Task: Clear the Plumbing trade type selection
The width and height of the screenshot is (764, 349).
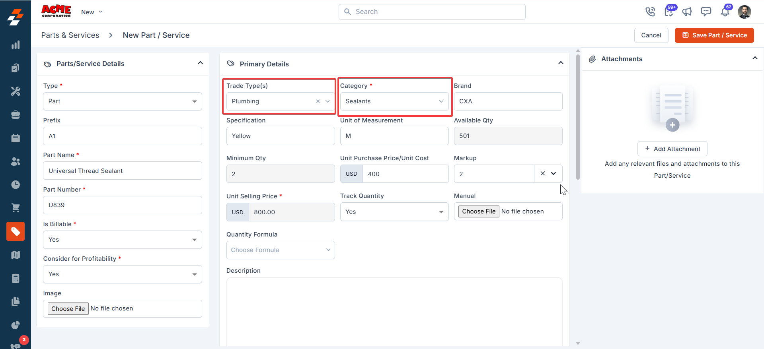Action: tap(318, 101)
